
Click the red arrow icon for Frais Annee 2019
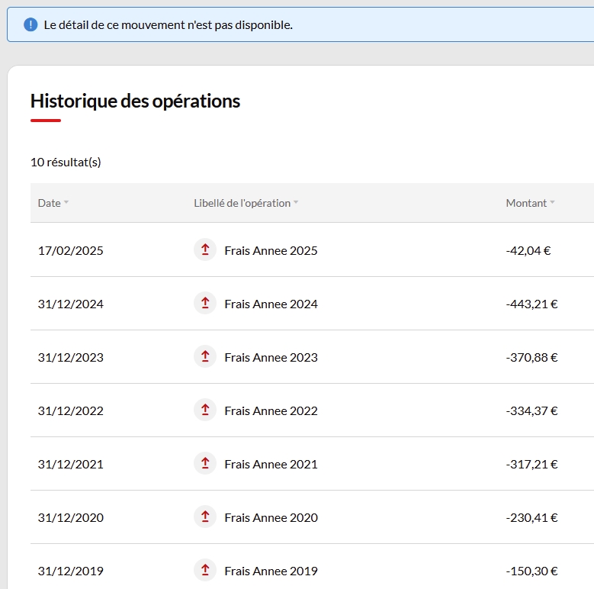(x=205, y=570)
